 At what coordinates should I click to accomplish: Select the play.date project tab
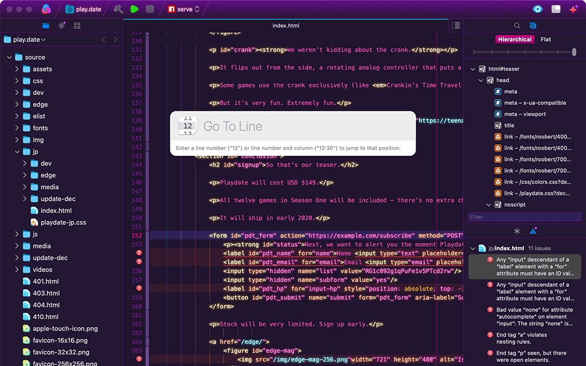(x=83, y=9)
